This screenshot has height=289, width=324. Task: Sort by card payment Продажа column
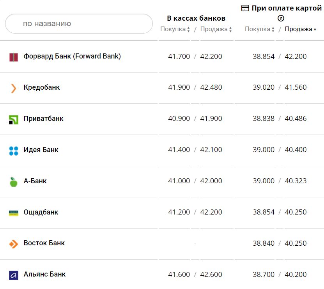[x=300, y=29]
